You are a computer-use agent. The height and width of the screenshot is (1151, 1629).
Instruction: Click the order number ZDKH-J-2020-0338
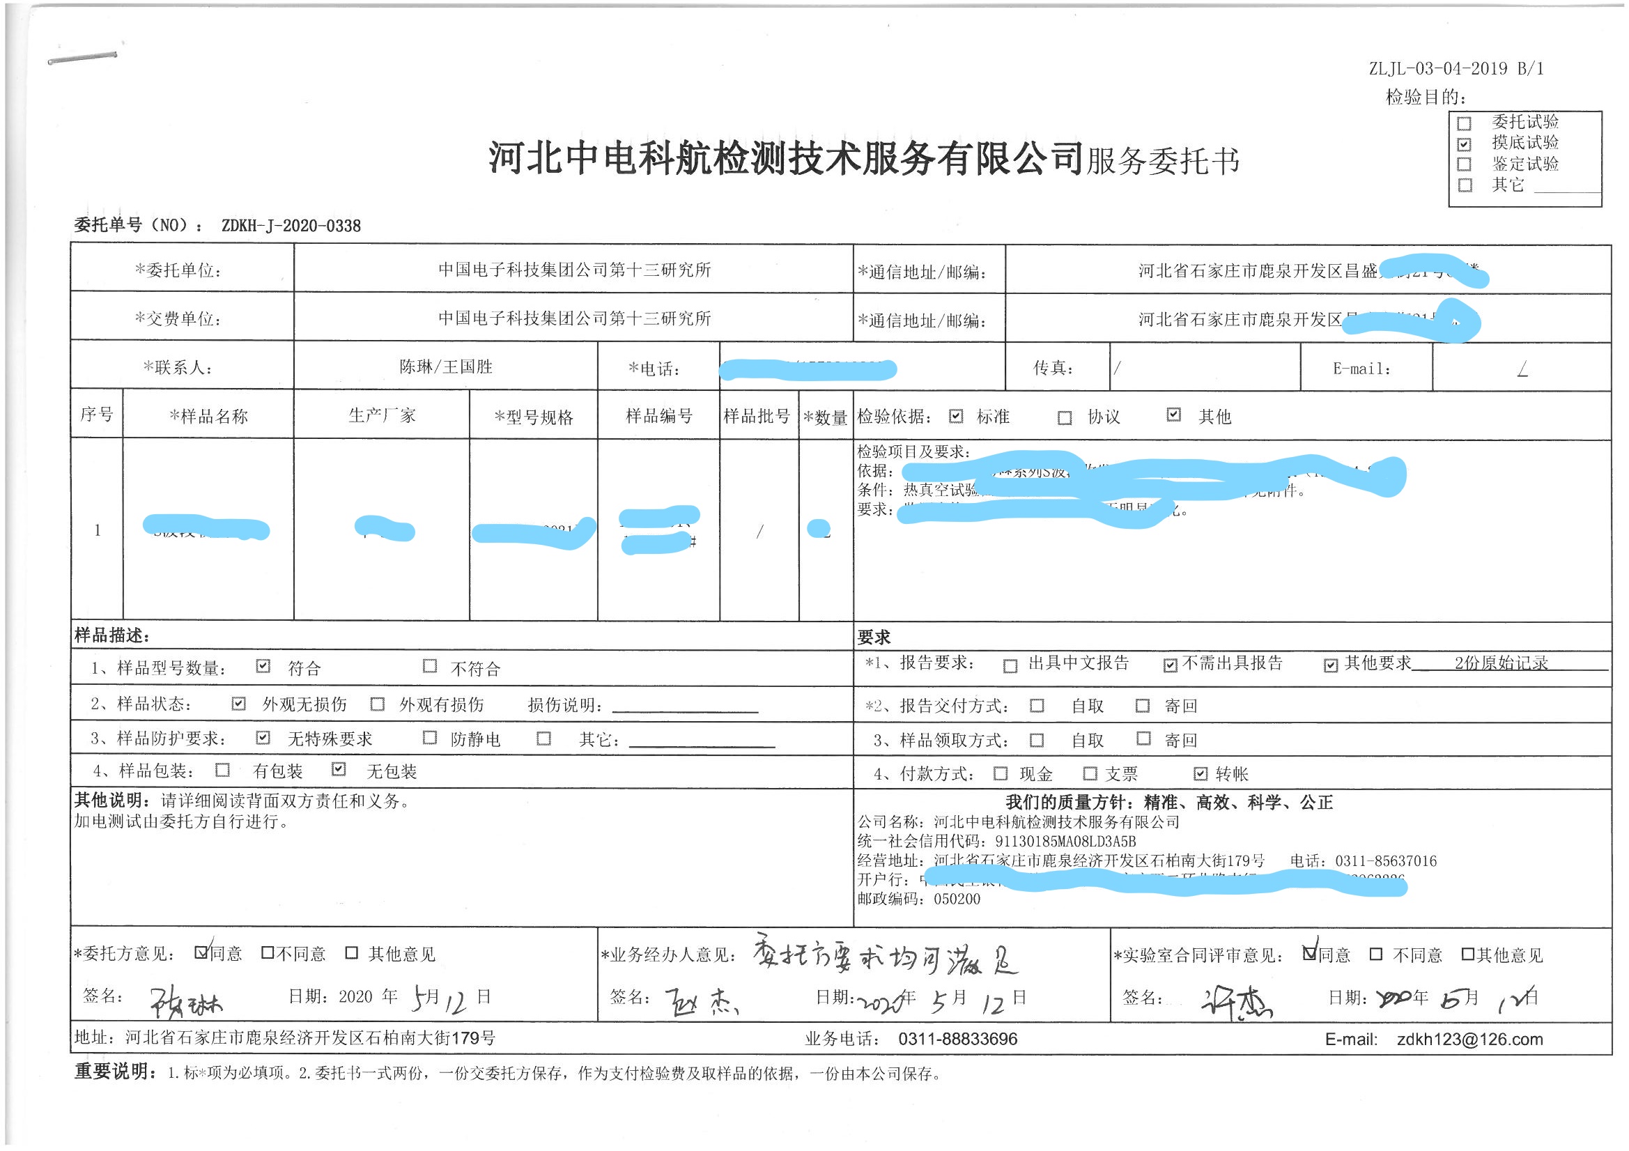click(x=291, y=226)
